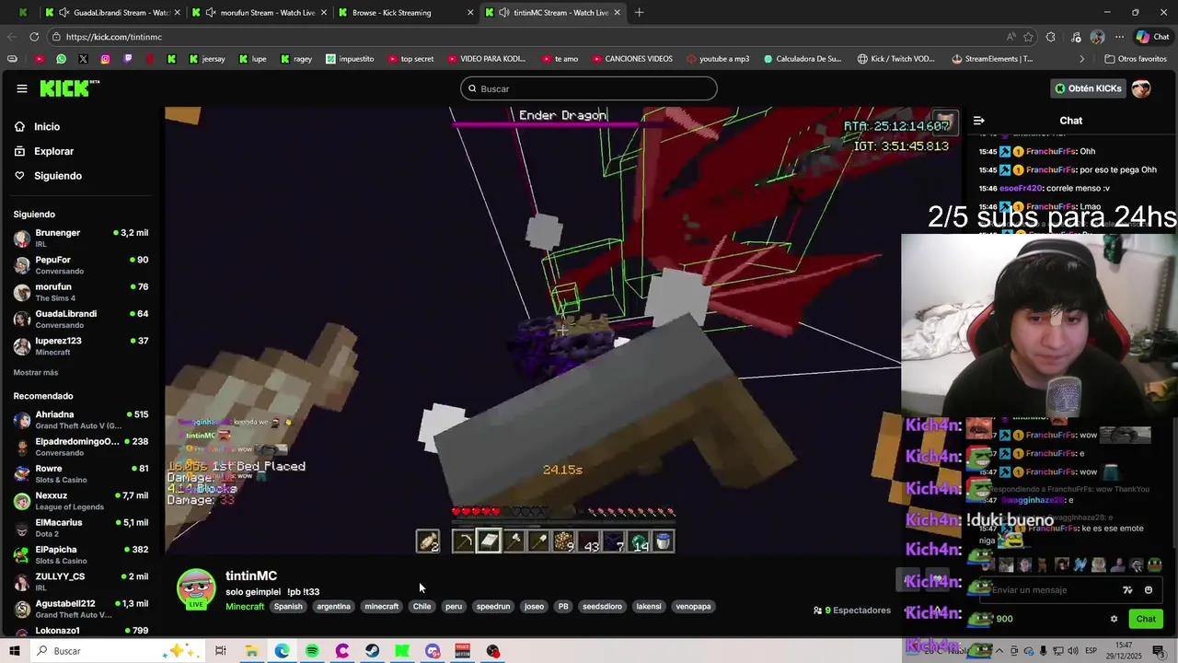This screenshot has width=1178, height=663.
Task: Show hidden tray icons chevron
Action: 1000,651
